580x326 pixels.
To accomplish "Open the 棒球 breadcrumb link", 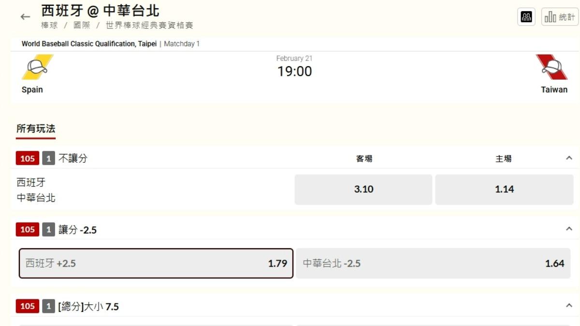I will tap(49, 26).
